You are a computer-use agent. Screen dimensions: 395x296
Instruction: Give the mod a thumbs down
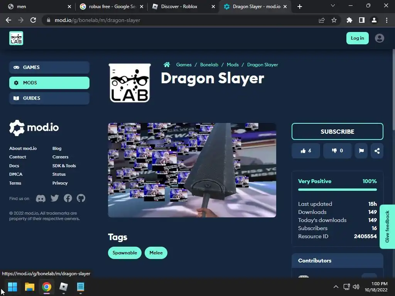337,151
